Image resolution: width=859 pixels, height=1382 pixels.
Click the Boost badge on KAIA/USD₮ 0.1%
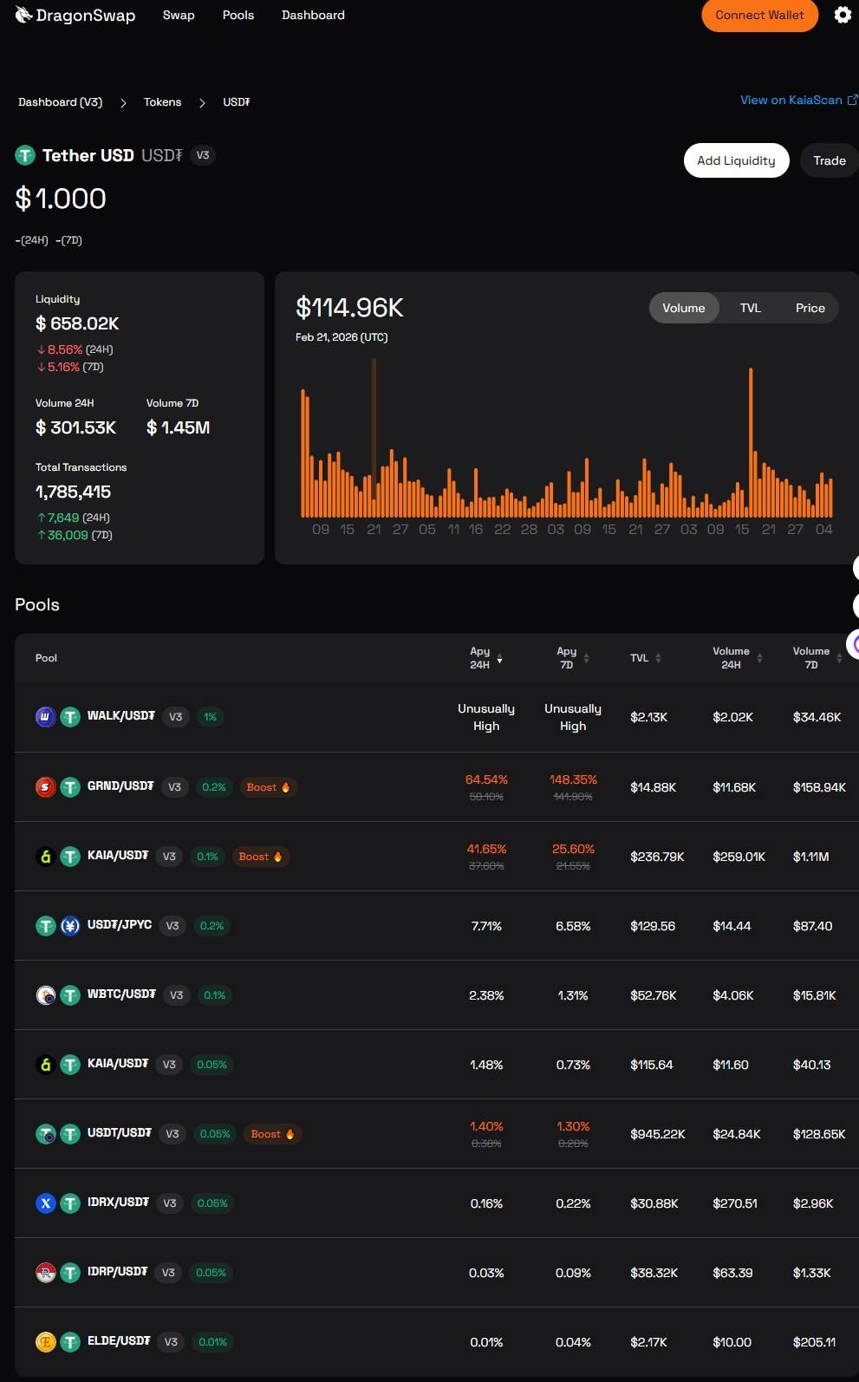point(260,857)
